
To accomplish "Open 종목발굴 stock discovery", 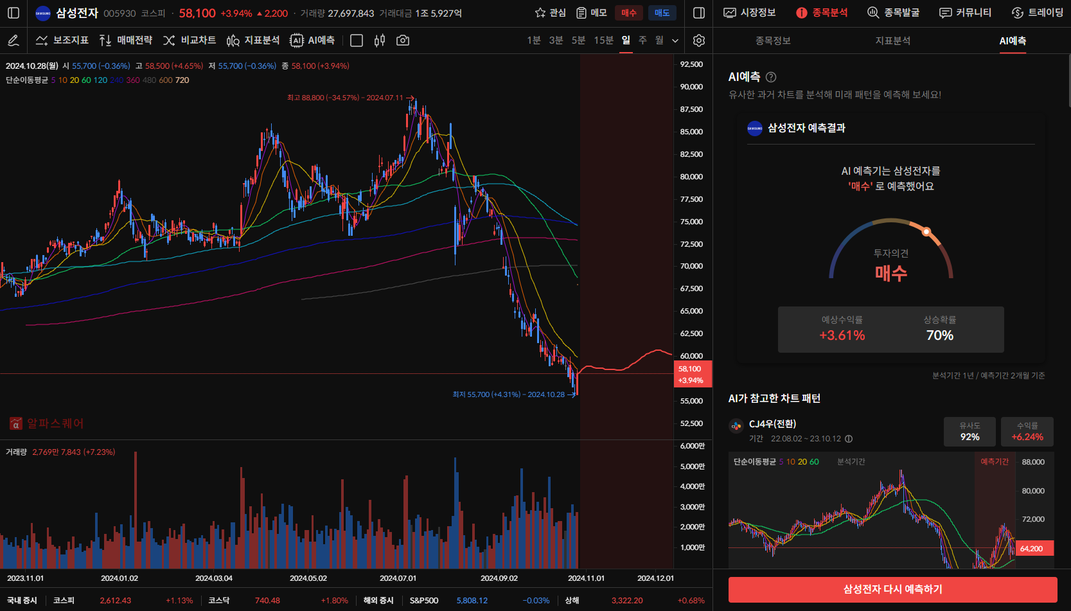I will point(894,13).
